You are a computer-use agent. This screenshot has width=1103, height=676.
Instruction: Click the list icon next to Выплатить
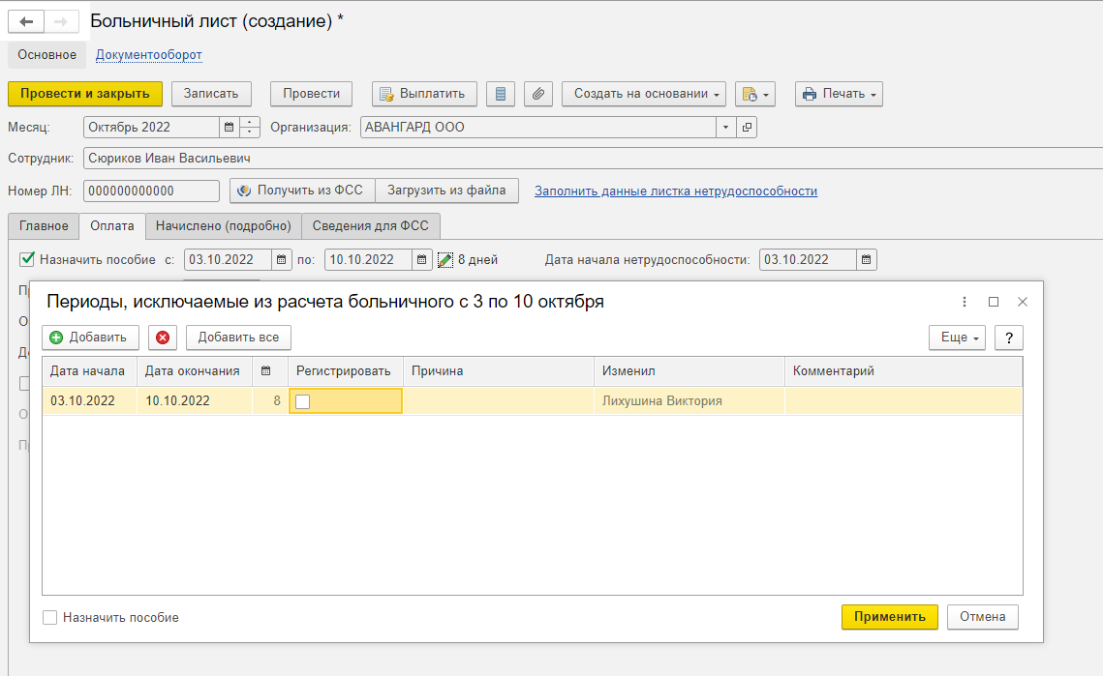[501, 94]
